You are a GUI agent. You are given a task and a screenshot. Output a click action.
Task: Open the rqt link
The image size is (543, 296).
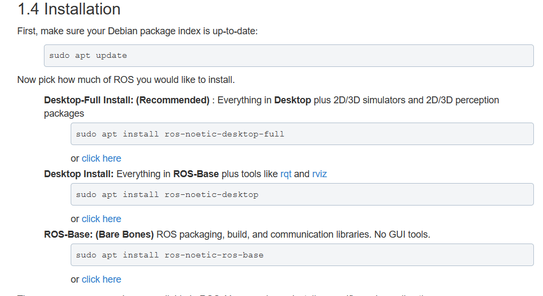click(x=286, y=174)
